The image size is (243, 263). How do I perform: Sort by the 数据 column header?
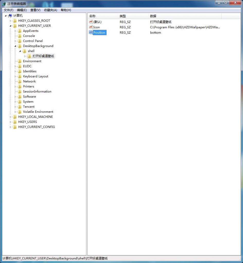tap(185, 16)
